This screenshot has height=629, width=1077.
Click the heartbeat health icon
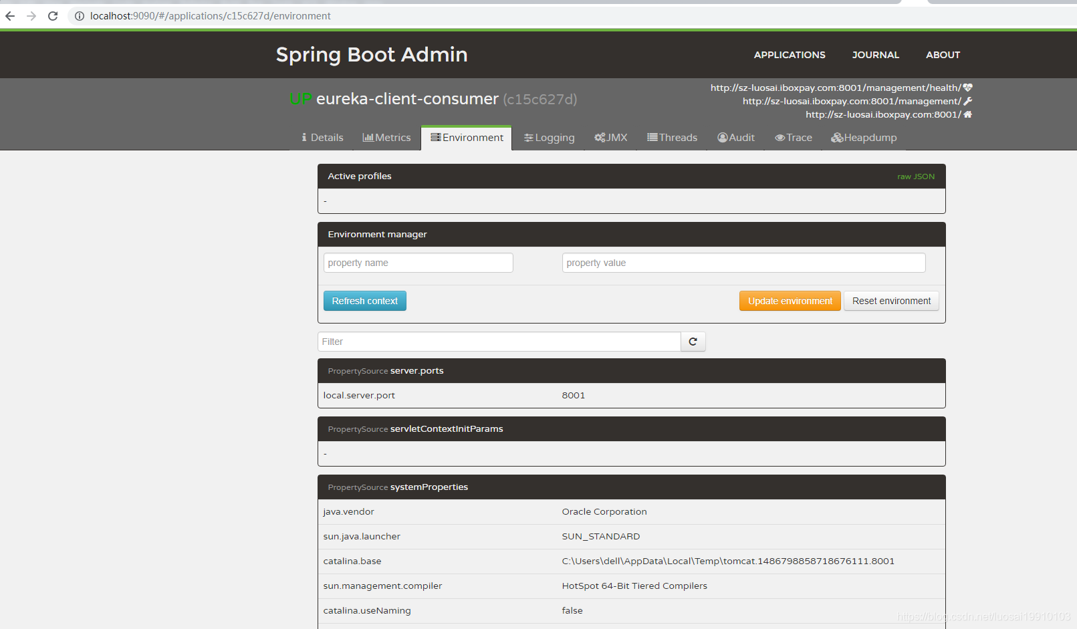[x=967, y=88]
